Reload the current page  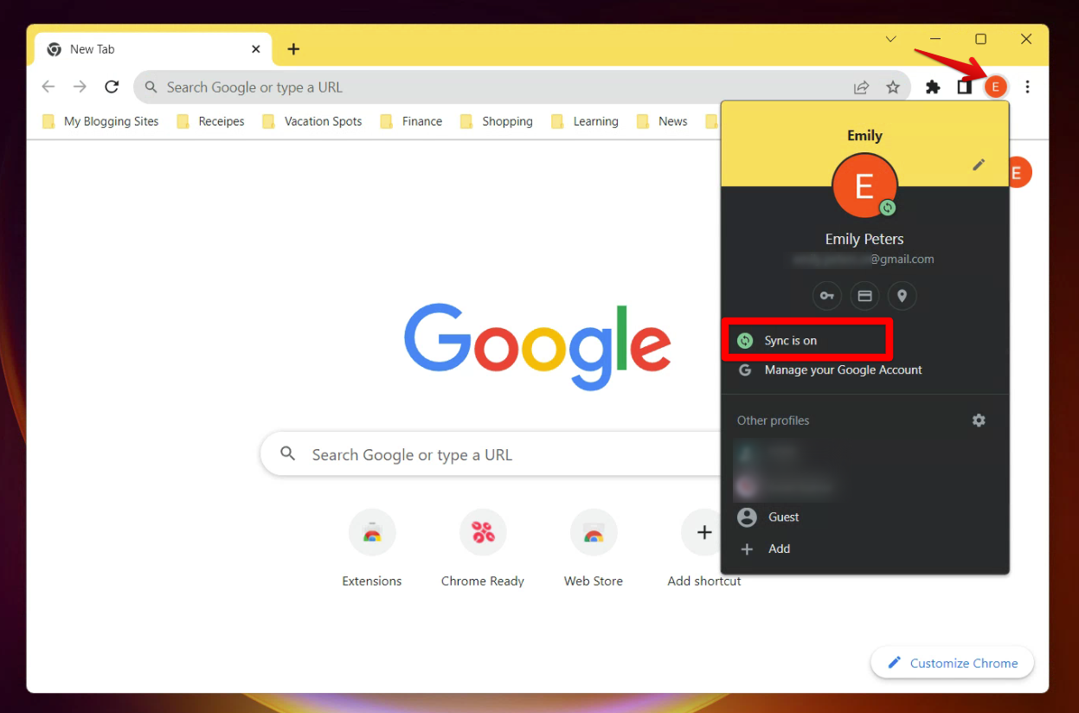click(x=112, y=87)
